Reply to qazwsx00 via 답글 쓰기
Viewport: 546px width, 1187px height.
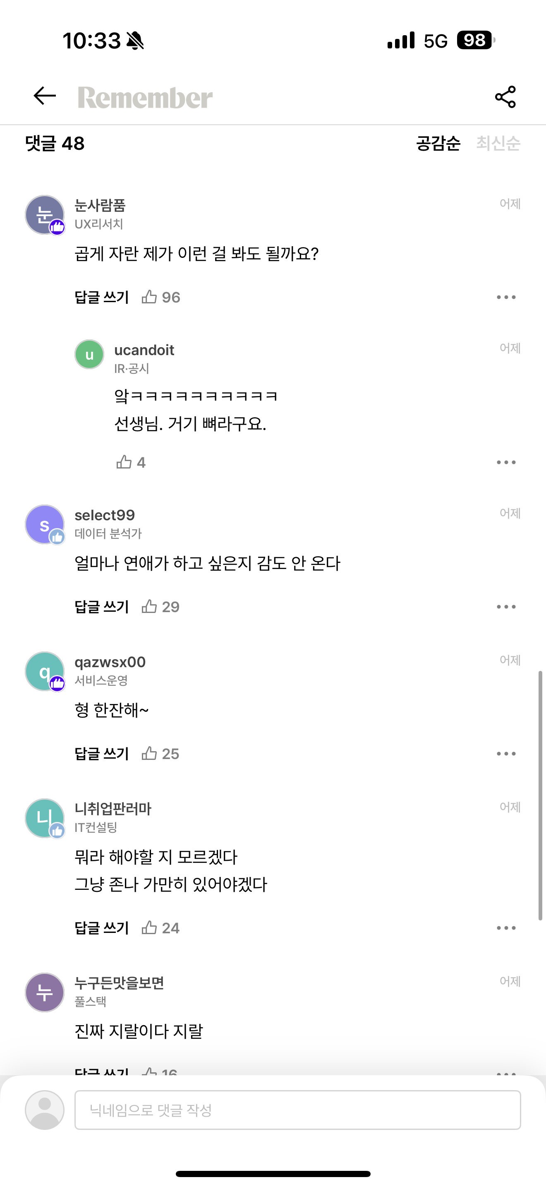pyautogui.click(x=102, y=754)
